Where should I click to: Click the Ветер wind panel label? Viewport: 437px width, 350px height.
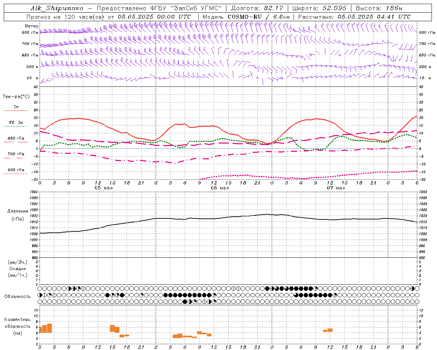click(31, 26)
